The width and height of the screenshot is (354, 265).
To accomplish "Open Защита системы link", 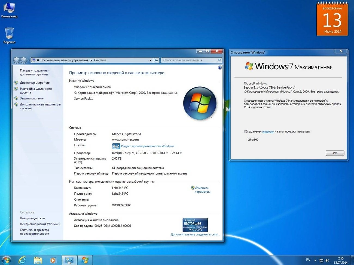I will pos(32,98).
